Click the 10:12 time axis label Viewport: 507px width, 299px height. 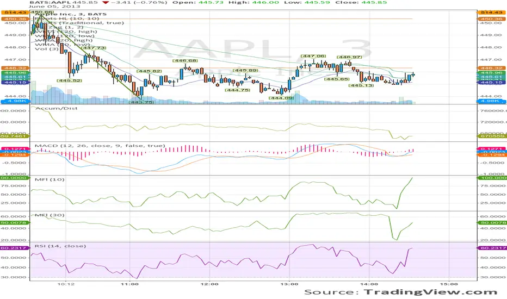coord(66,284)
